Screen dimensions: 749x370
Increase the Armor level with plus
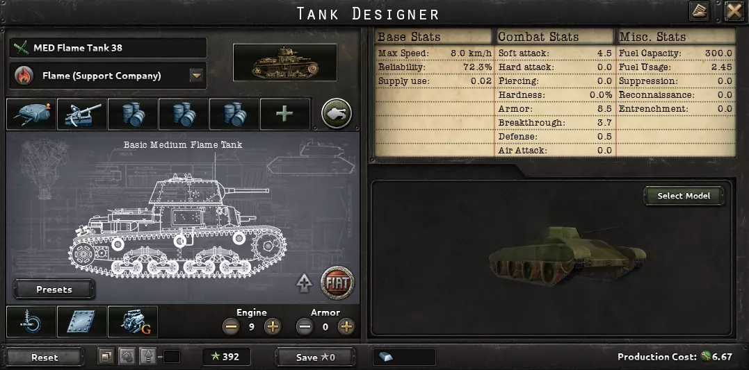[346, 326]
